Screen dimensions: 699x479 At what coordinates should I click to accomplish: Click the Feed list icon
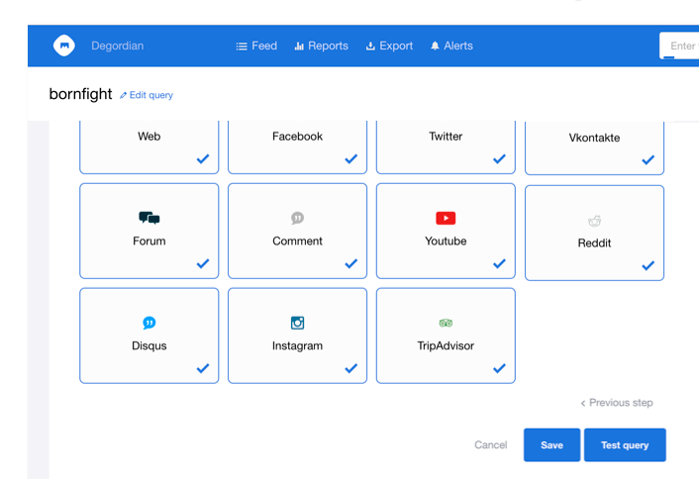coord(242,46)
